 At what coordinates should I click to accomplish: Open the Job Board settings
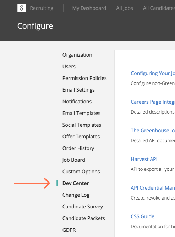[73, 160]
